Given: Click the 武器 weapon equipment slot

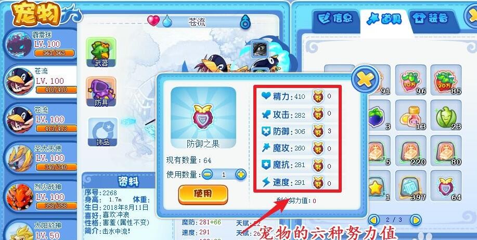Looking at the screenshot, I should click(101, 52).
